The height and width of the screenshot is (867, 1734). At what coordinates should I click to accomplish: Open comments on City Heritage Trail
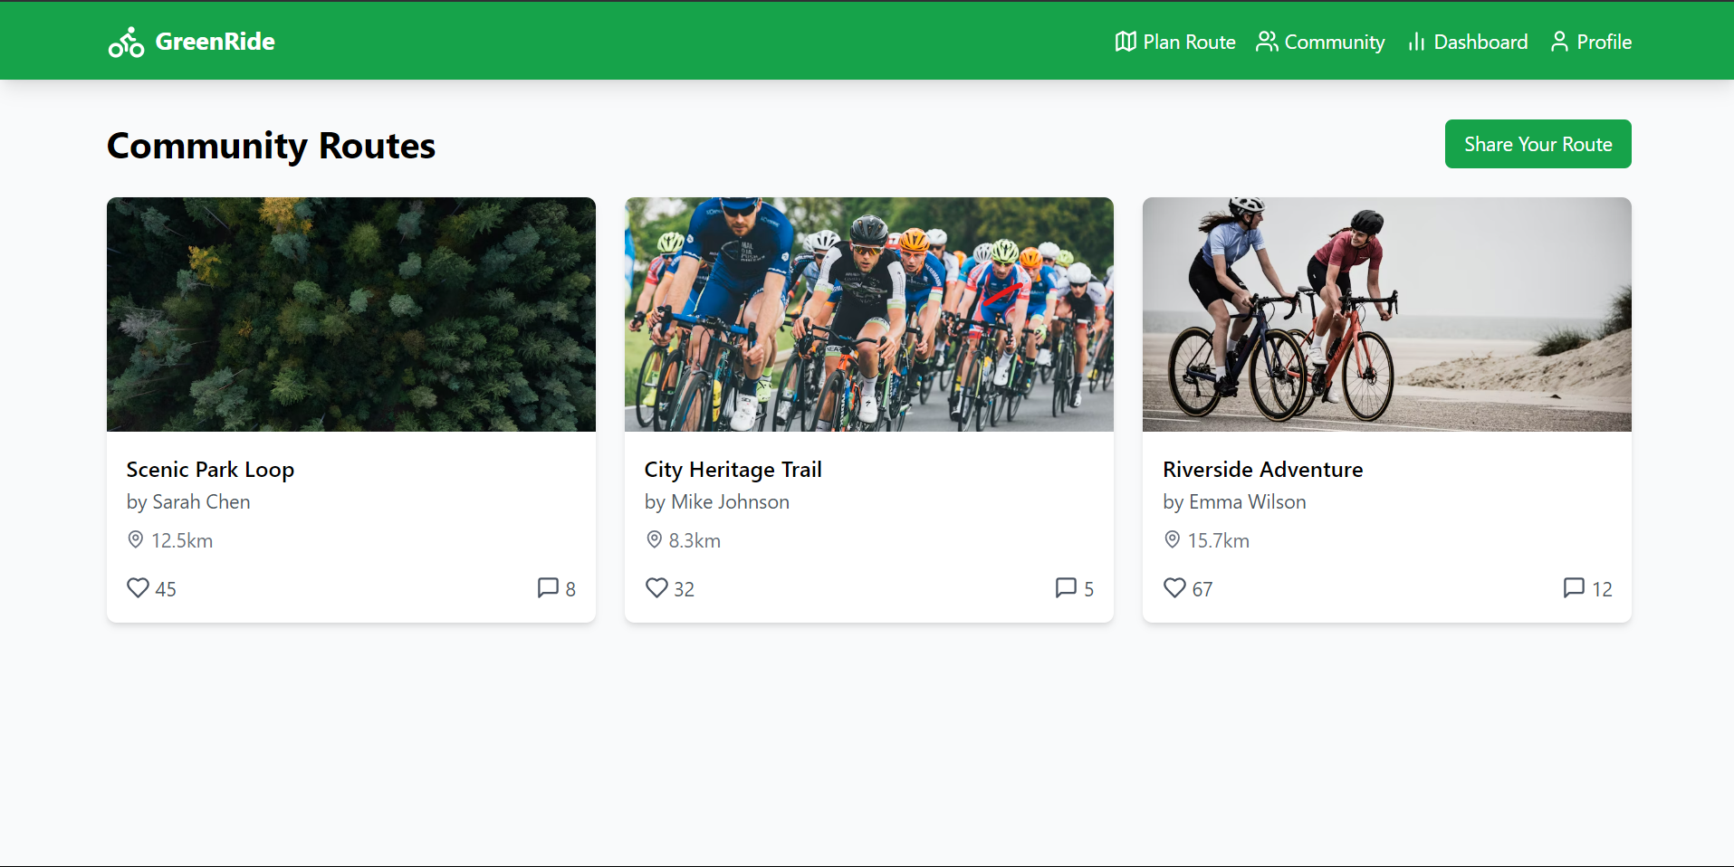click(1066, 588)
